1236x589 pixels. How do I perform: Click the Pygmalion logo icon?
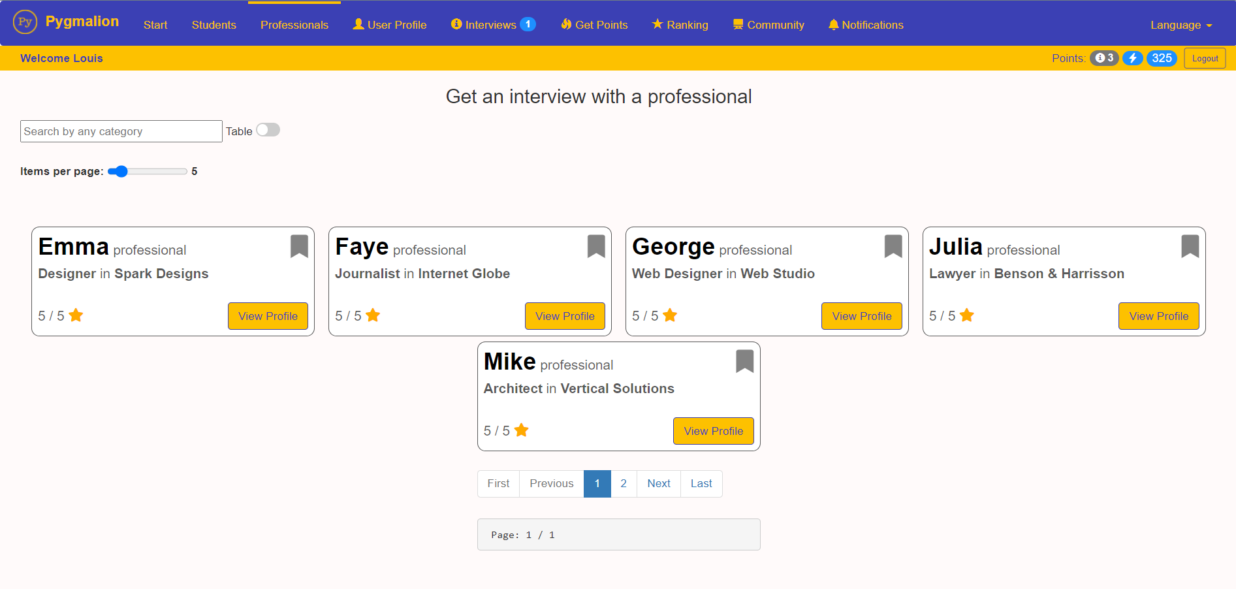tap(25, 22)
